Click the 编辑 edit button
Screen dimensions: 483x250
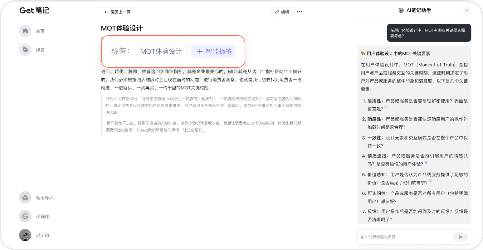pos(282,12)
